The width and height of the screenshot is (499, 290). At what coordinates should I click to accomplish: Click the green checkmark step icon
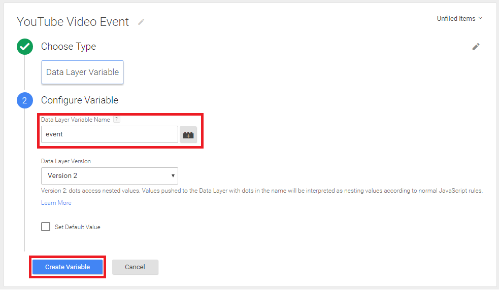24,47
